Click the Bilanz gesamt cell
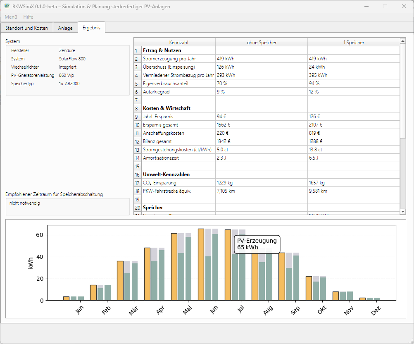This screenshot has width=414, height=344. (178, 141)
